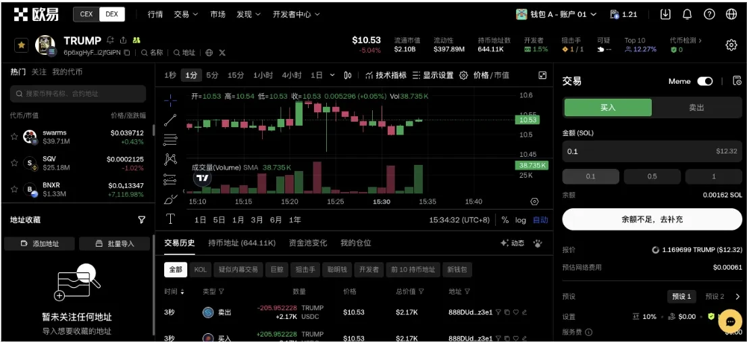Expand the 交易 menu in top navigation
Screen dimensions: 747x342
[x=186, y=14]
